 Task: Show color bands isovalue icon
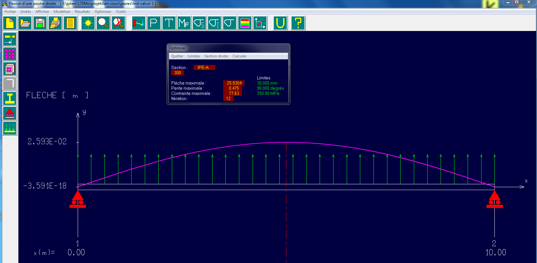click(245, 23)
